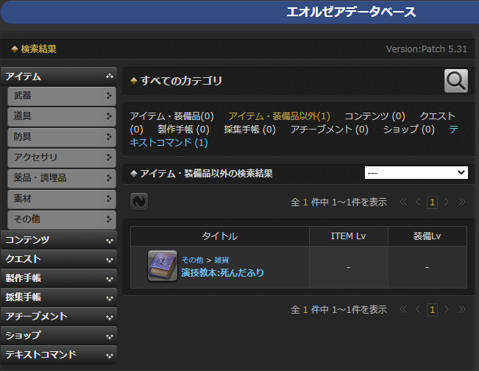Go to next page in bottom pager
This screenshot has width=479, height=371.
(447, 310)
